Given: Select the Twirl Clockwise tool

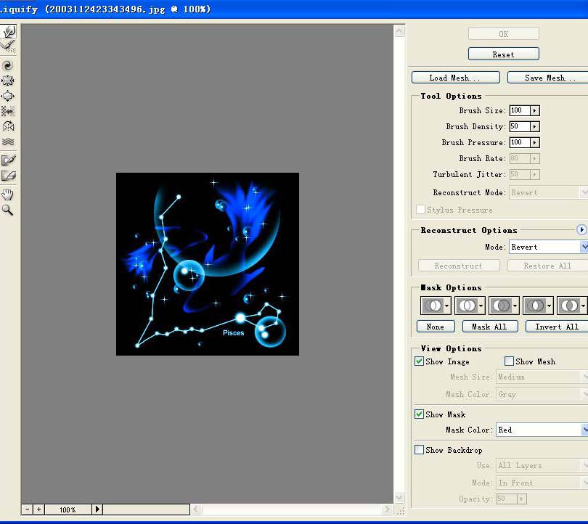Looking at the screenshot, I should click(9, 65).
